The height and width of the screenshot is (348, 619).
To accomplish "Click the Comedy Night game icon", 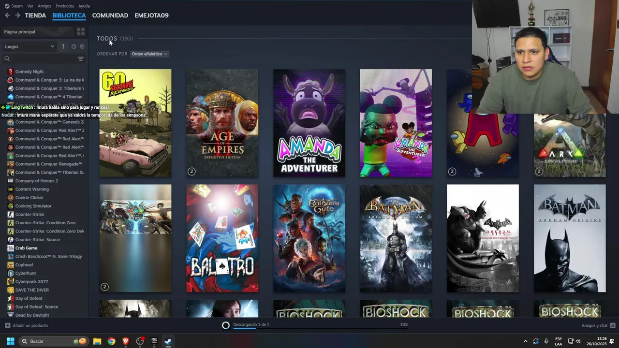I will [x=11, y=72].
